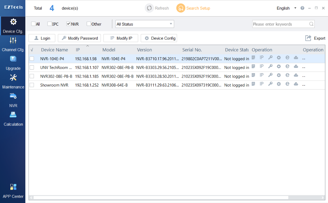Open the Calculation tool in sidebar
Image resolution: width=328 pixels, height=203 pixels.
[x=13, y=119]
